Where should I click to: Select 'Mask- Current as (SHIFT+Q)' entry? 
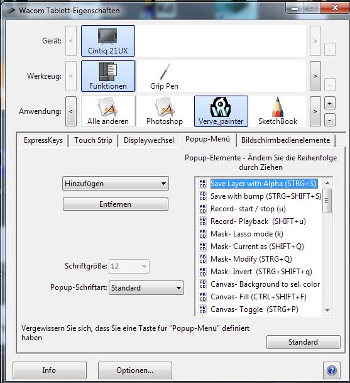pos(257,247)
